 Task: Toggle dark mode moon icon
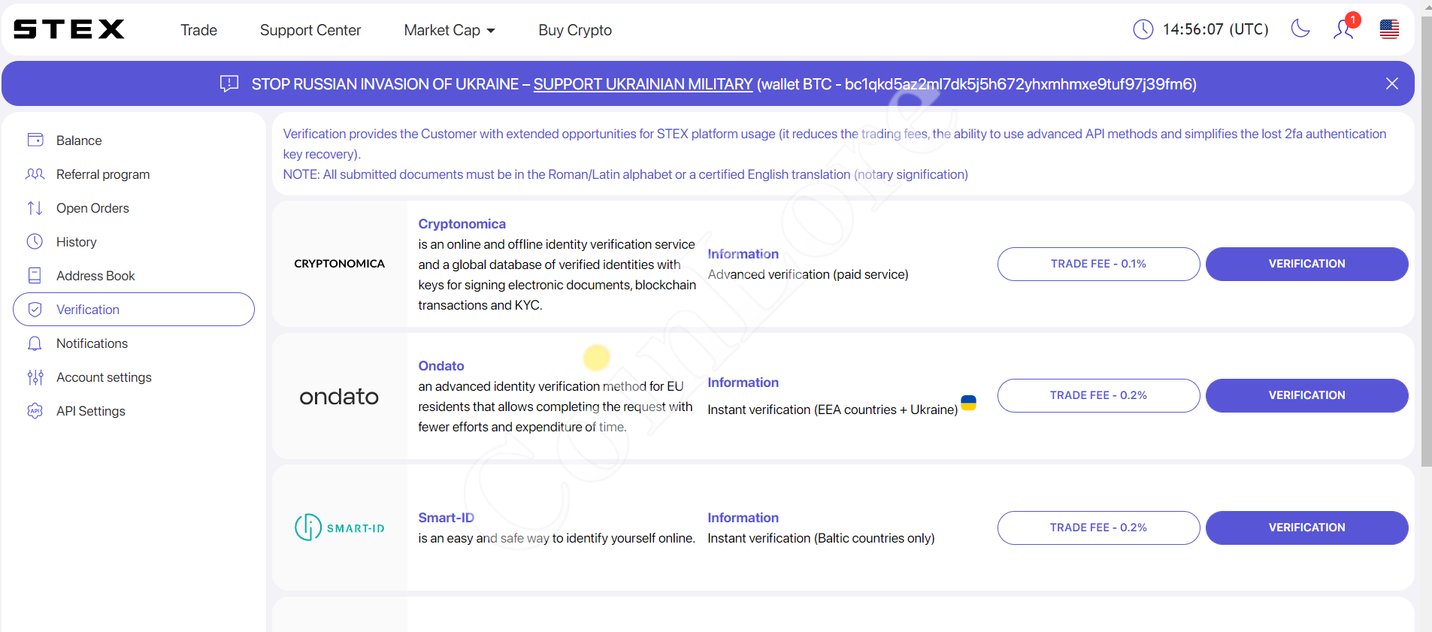pyautogui.click(x=1300, y=29)
